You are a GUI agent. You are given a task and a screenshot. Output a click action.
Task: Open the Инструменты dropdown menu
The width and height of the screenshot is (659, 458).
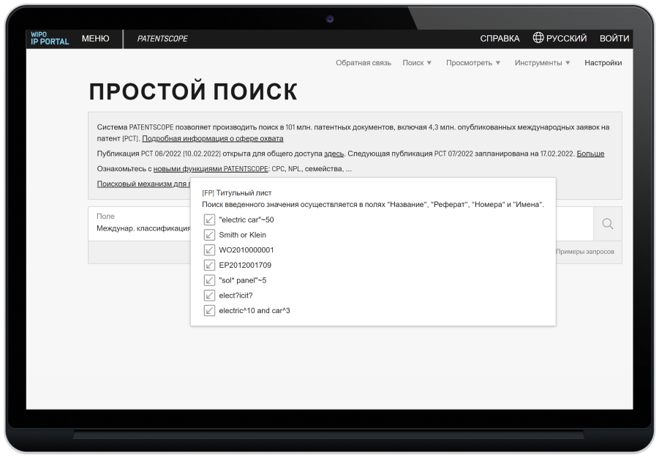coord(542,63)
